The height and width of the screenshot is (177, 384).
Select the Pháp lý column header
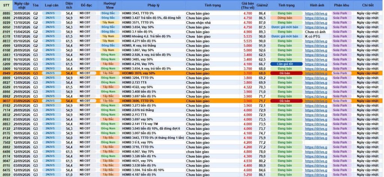tap(153, 5)
